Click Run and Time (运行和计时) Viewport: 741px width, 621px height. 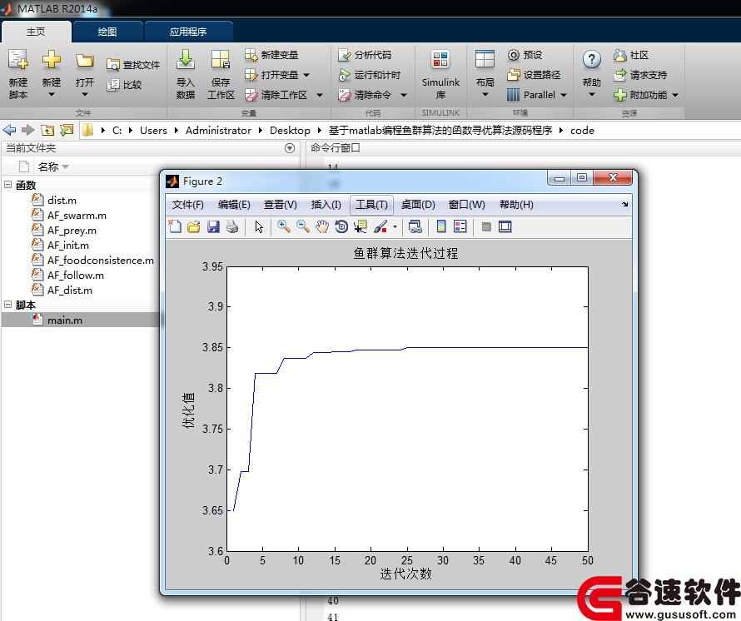pos(370,75)
